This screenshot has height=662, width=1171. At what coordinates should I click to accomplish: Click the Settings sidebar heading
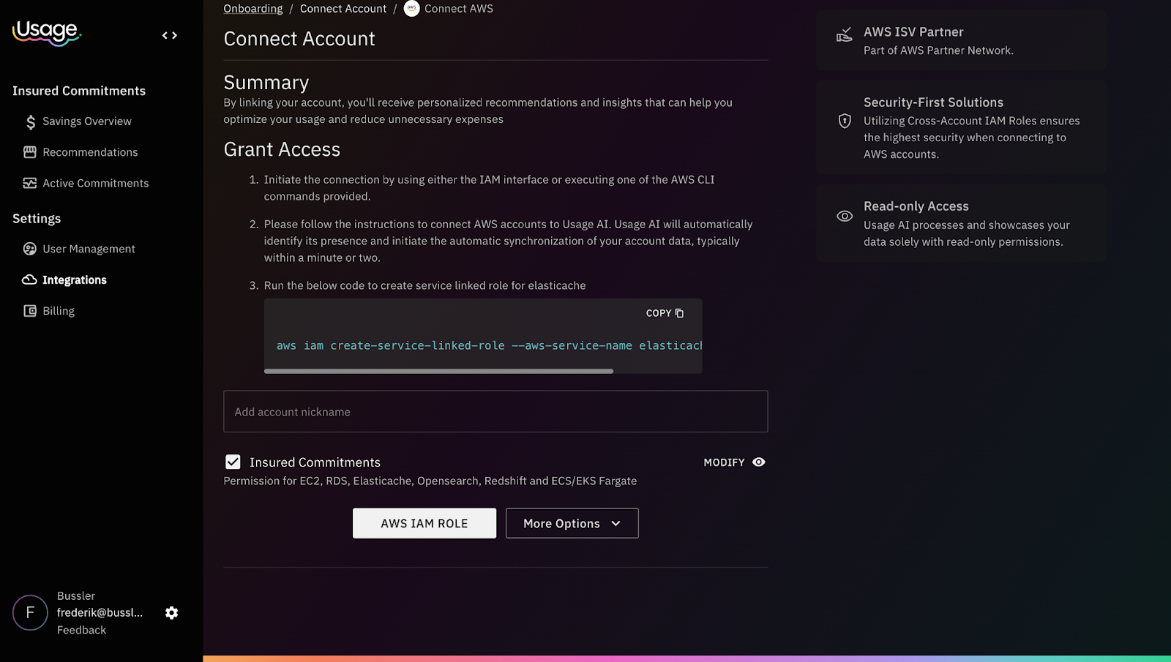pos(37,219)
